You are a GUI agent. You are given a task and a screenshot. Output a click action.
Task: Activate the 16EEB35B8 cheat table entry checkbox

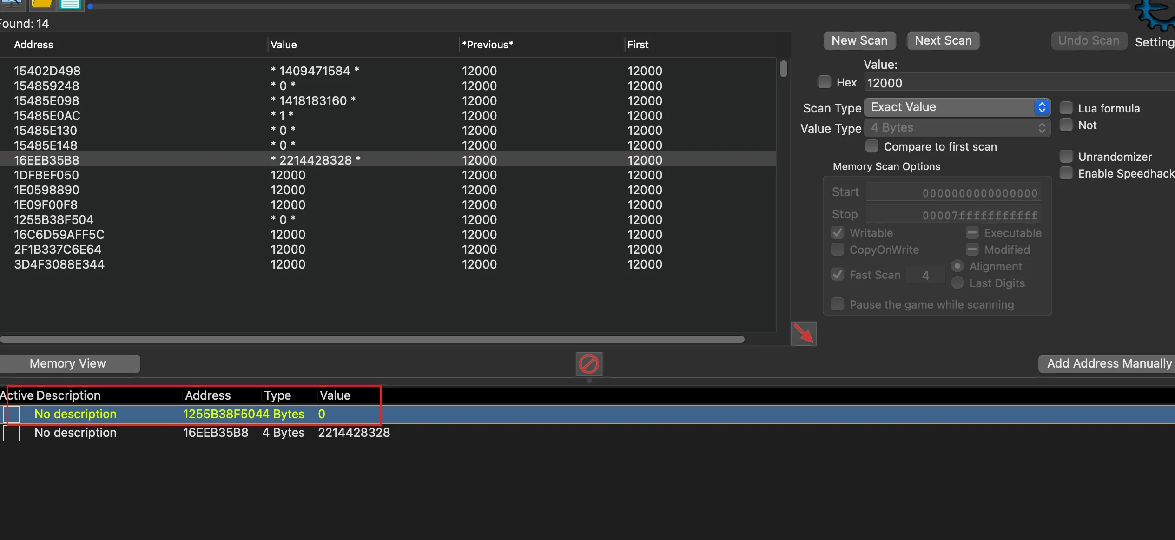click(11, 433)
